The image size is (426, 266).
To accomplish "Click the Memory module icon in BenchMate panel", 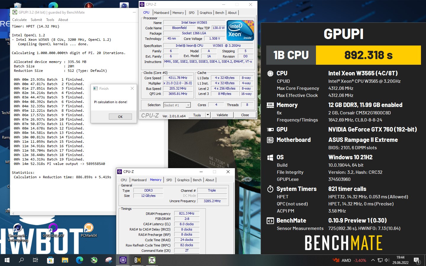I will pos(270,105).
